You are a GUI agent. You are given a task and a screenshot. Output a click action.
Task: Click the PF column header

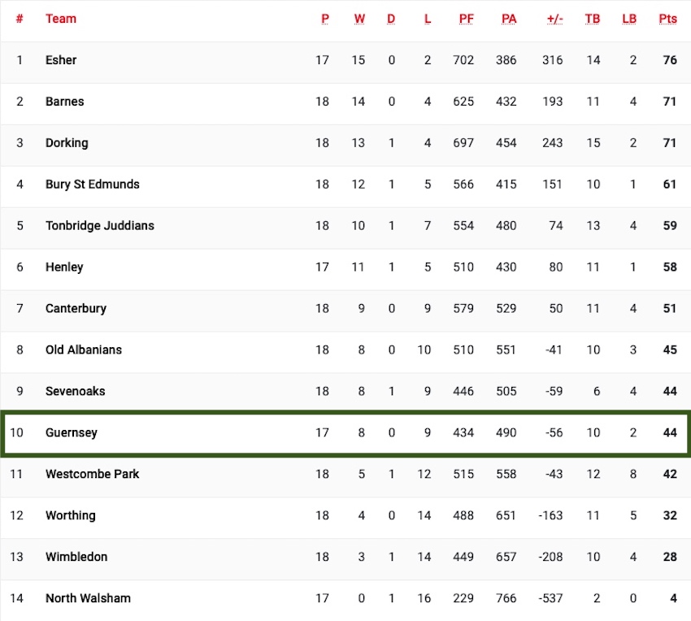[466, 19]
